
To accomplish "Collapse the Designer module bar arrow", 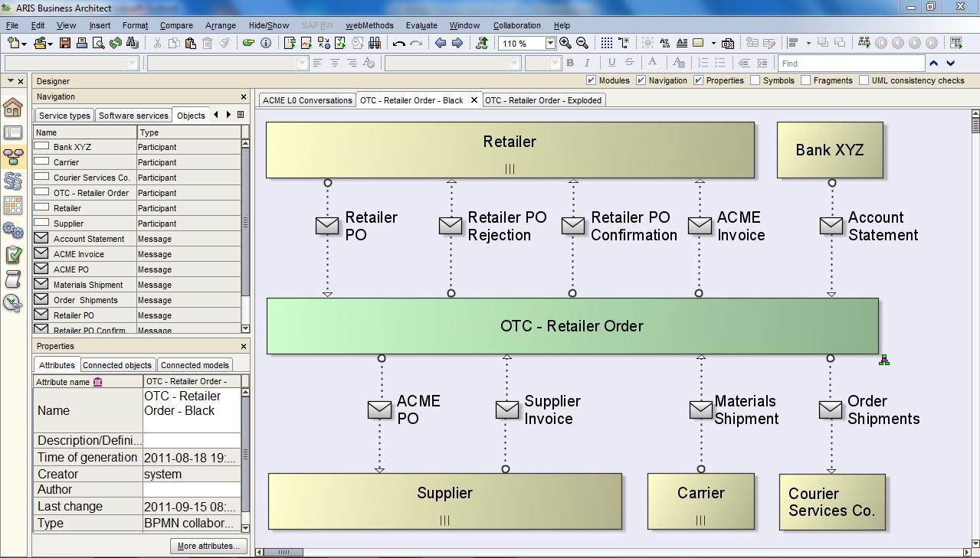I will click(x=11, y=80).
